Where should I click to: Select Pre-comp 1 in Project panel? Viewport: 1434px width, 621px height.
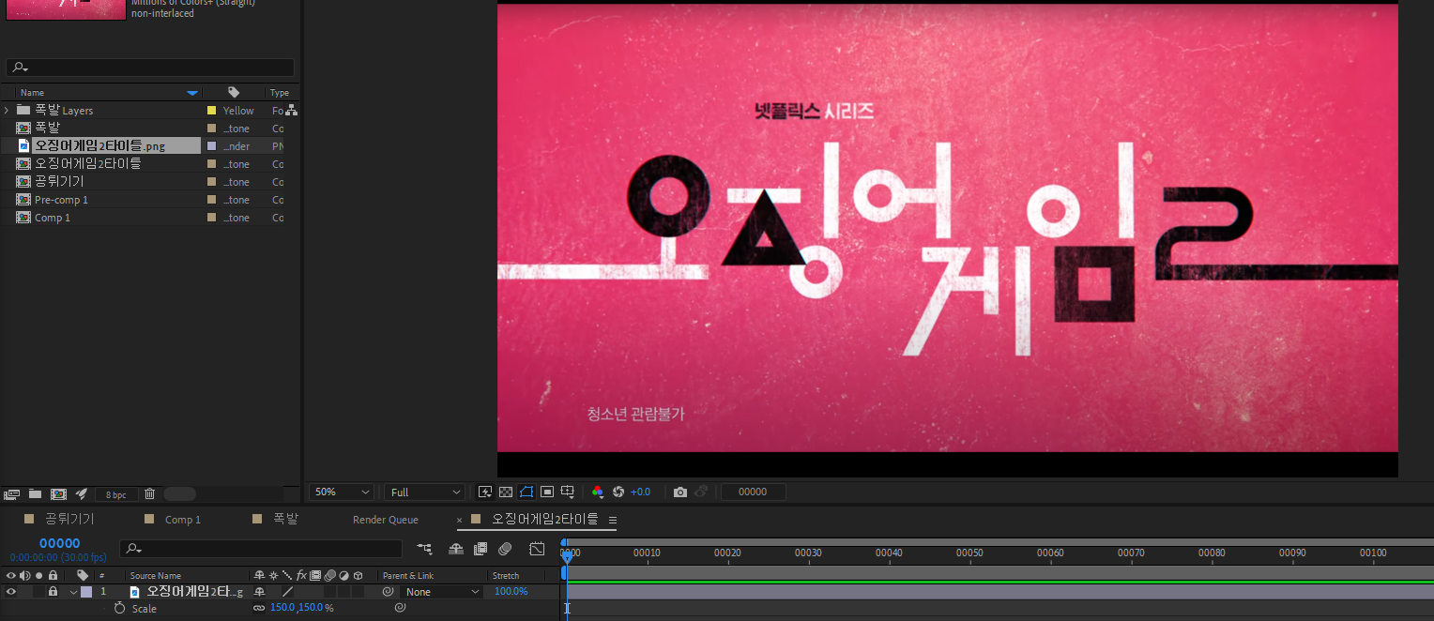(61, 200)
